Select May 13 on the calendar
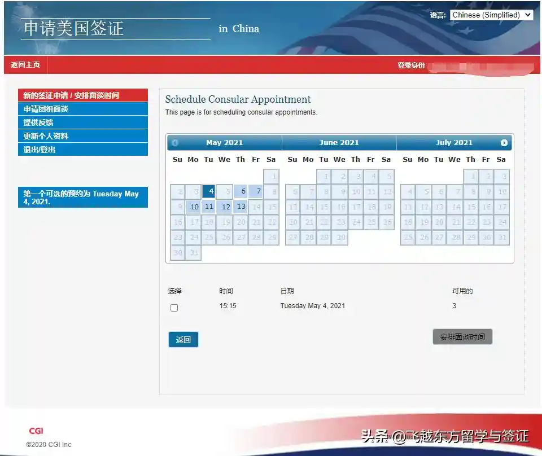The image size is (542, 456). (x=241, y=207)
